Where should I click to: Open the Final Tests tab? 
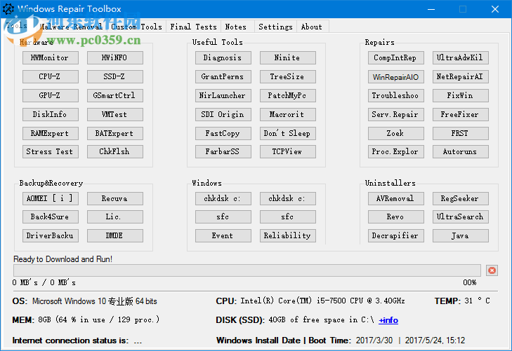pos(193,27)
